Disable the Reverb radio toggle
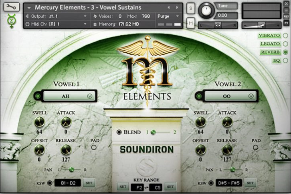Viewport: 291px width, 194px height. click(285, 52)
